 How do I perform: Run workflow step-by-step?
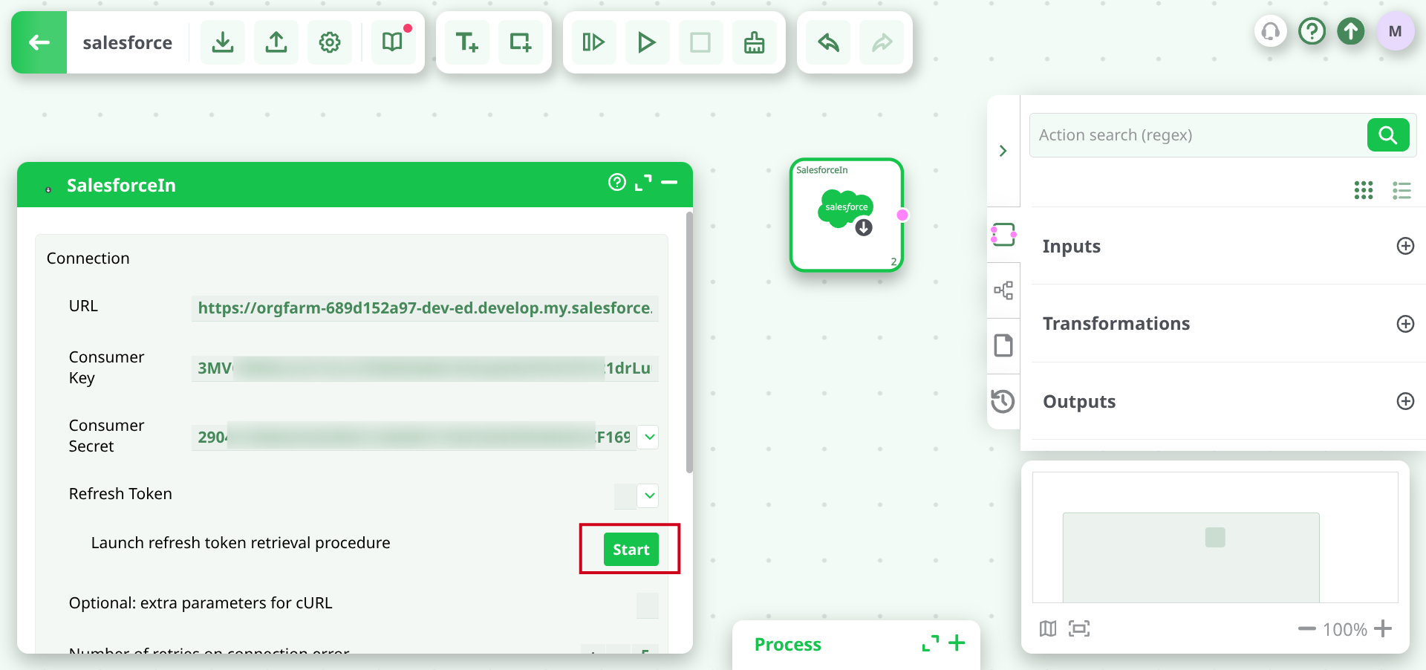click(593, 42)
